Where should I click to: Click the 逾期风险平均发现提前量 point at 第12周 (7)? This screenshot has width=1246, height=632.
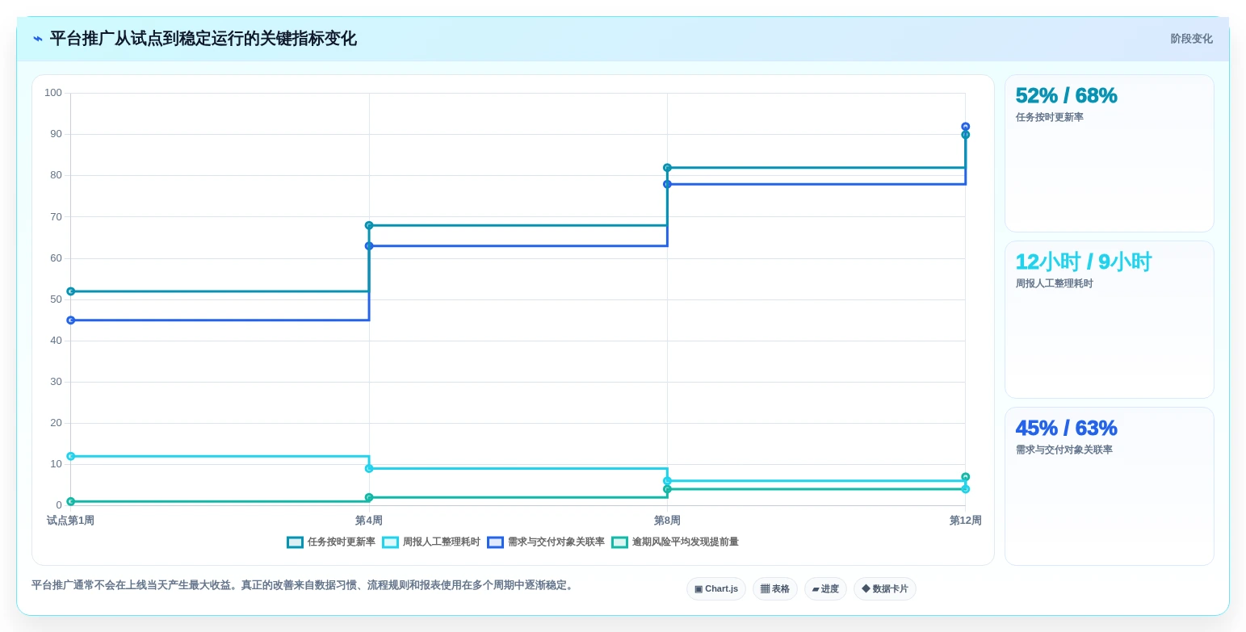tap(965, 477)
